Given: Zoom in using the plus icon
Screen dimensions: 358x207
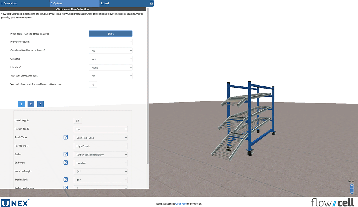Looking at the screenshot, I should pyautogui.click(x=351, y=185).
